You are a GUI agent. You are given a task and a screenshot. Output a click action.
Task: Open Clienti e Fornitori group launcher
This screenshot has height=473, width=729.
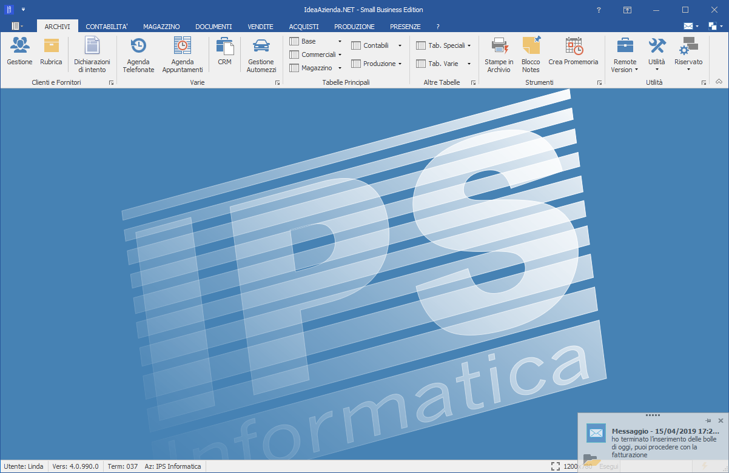point(112,82)
